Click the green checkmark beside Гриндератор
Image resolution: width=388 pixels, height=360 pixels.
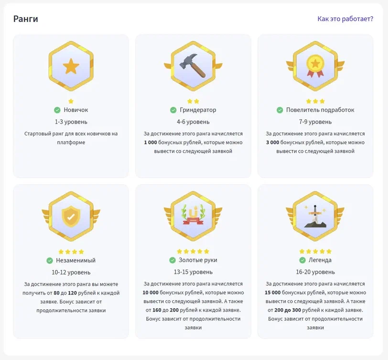point(173,110)
